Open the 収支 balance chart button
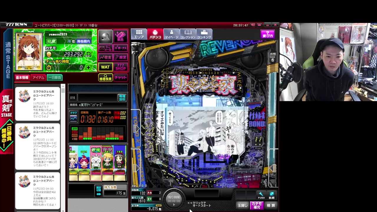The height and width of the screenshot is (212, 377). coord(105,57)
